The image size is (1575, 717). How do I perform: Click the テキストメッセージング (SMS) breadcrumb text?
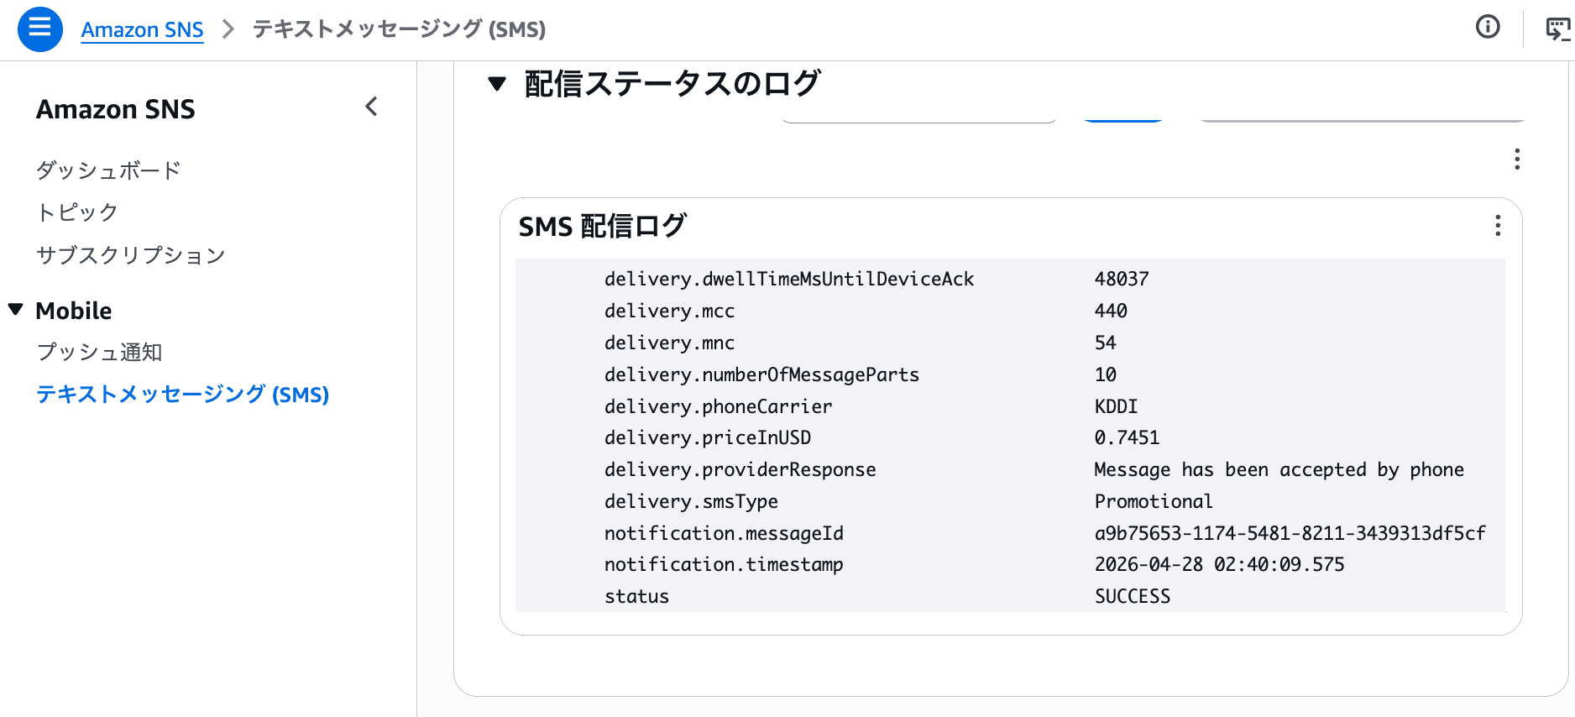pyautogui.click(x=399, y=29)
